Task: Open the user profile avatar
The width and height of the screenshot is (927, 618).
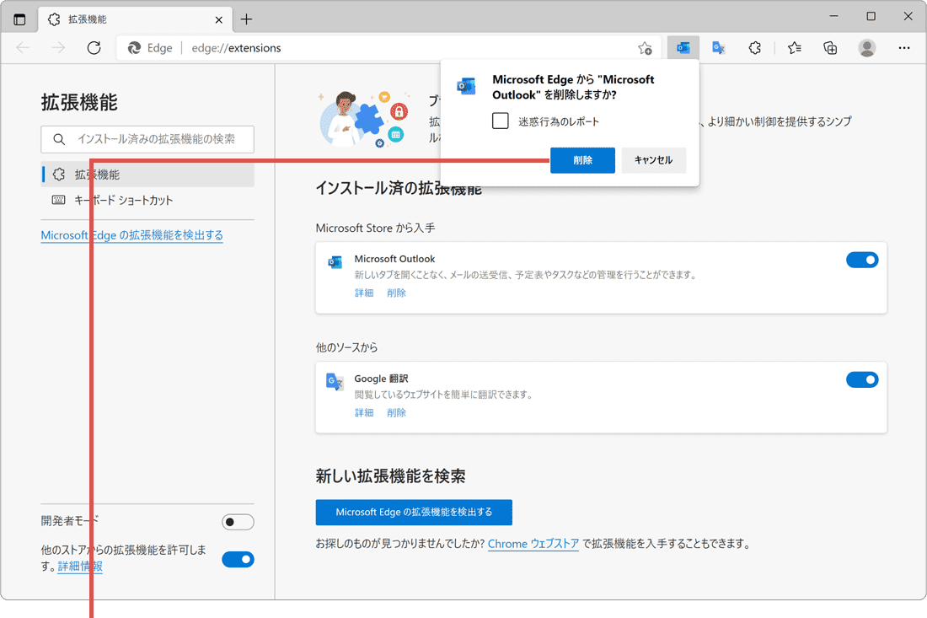Action: (x=867, y=48)
